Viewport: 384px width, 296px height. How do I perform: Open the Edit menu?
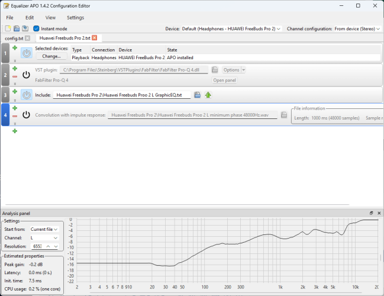coord(30,18)
